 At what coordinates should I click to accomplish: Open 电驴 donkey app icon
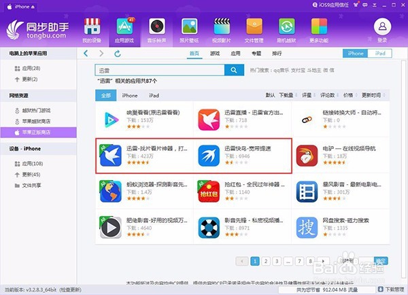point(307,156)
